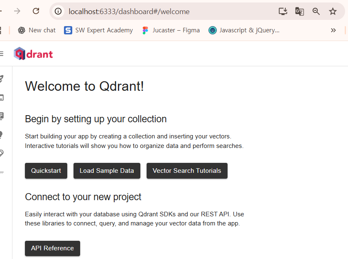This screenshot has height=259, width=348.
Task: Open the Jucaster – Figma bookmark
Action: click(x=171, y=30)
